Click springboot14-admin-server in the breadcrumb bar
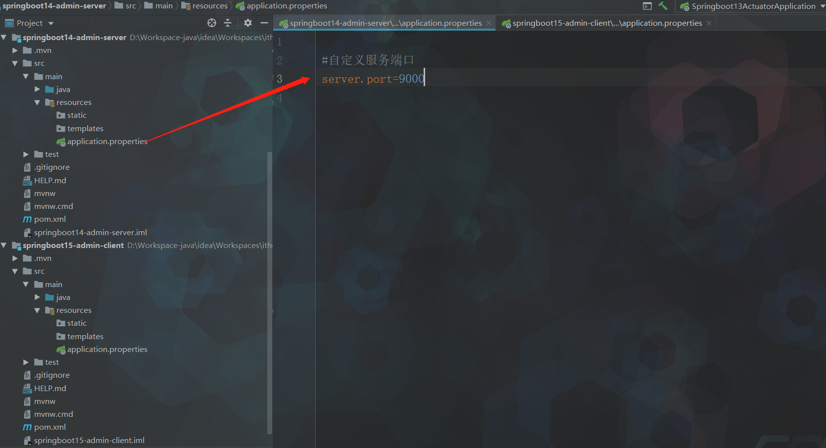826x448 pixels. click(54, 6)
